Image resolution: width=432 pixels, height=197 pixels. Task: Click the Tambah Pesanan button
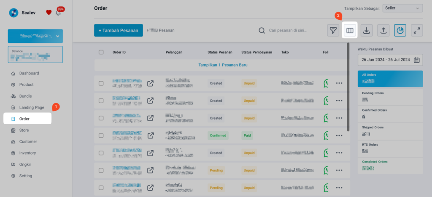coord(119,30)
